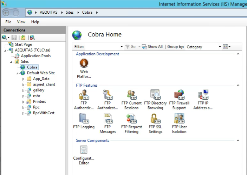Open the view mode dropdown arrow
This screenshot has height=175, width=247.
pos(229,47)
